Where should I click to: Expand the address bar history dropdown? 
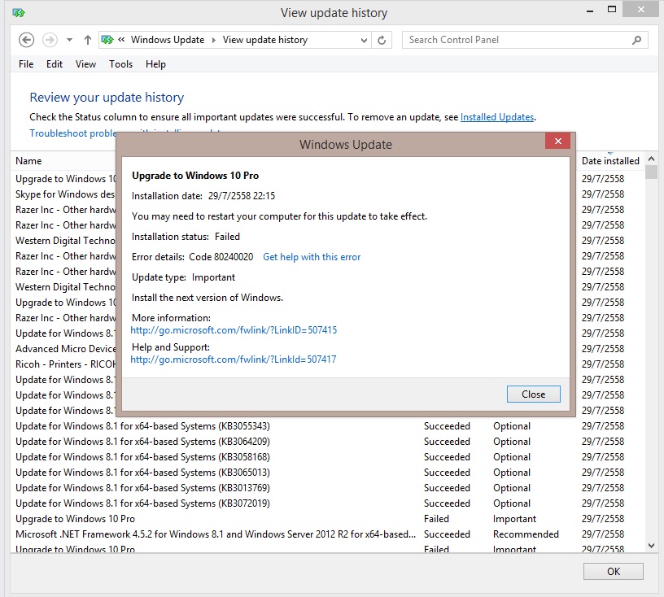(364, 40)
